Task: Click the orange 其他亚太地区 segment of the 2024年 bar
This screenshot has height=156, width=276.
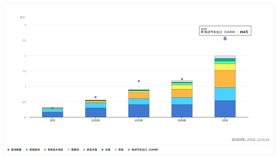Action: coord(182,93)
